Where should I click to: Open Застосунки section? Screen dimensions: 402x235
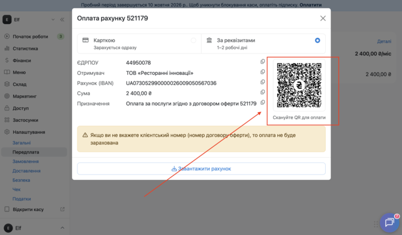[x=25, y=120]
